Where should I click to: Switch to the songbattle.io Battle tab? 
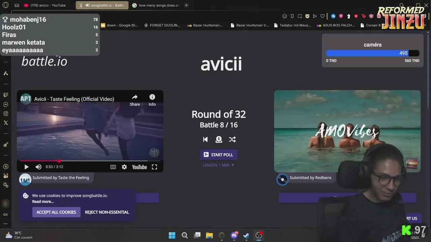[x=102, y=5]
